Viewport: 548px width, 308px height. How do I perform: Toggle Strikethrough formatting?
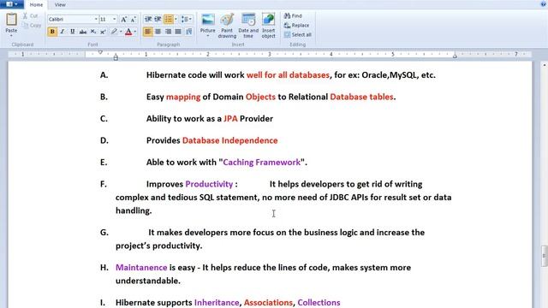pyautogui.click(x=83, y=32)
